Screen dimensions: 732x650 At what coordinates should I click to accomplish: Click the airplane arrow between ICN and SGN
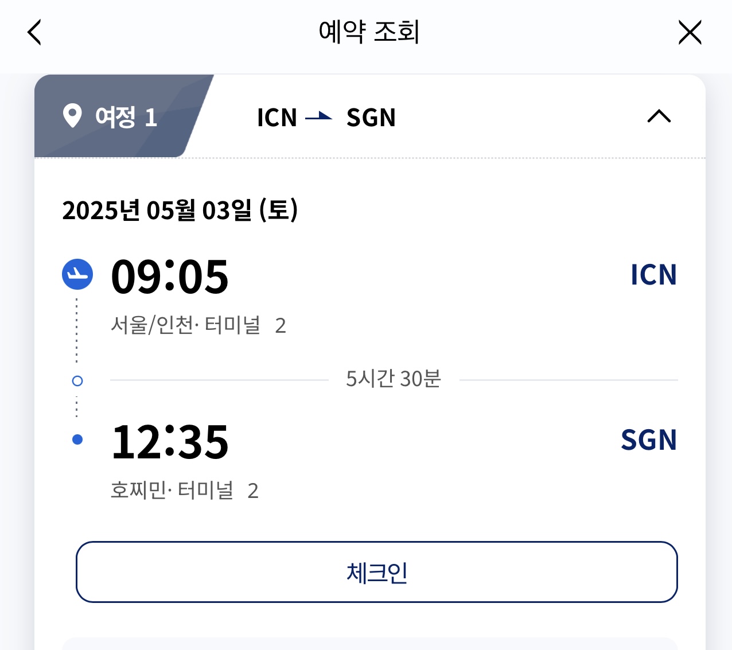tap(319, 117)
